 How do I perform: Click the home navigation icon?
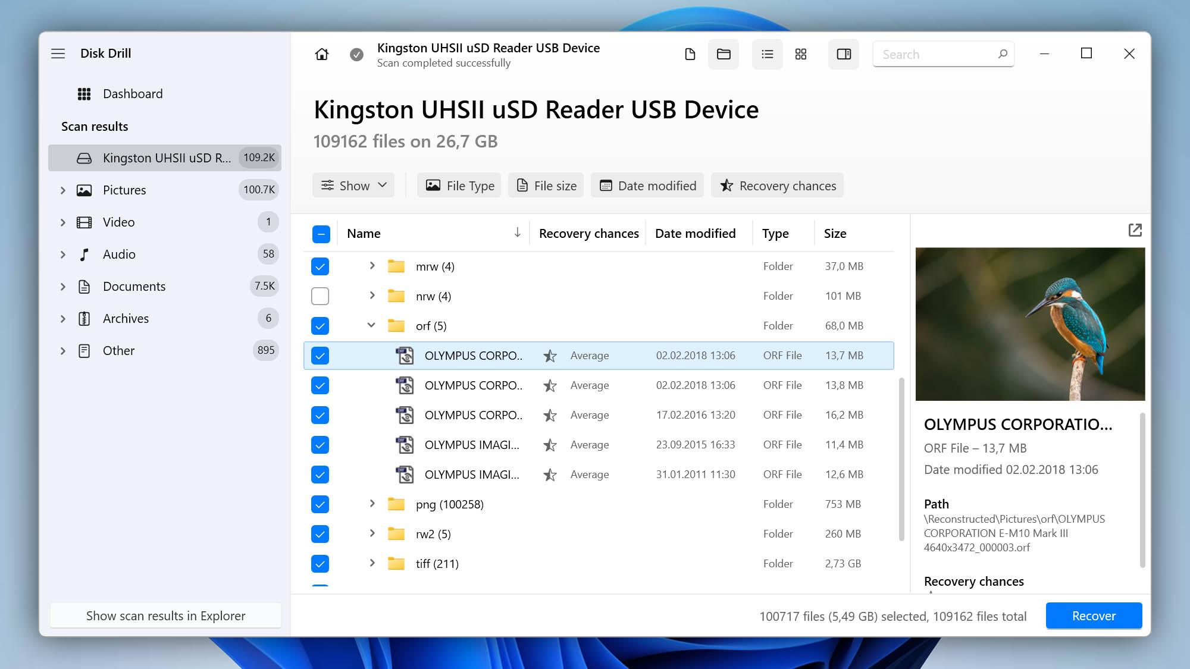point(322,53)
